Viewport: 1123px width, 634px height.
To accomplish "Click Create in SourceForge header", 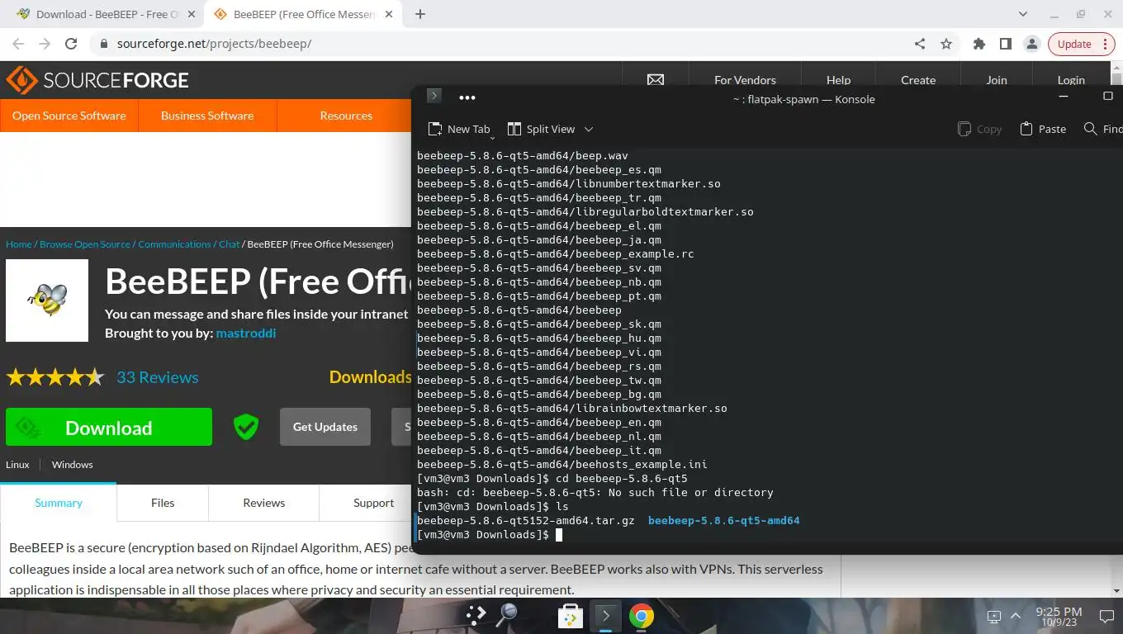I will tap(918, 80).
